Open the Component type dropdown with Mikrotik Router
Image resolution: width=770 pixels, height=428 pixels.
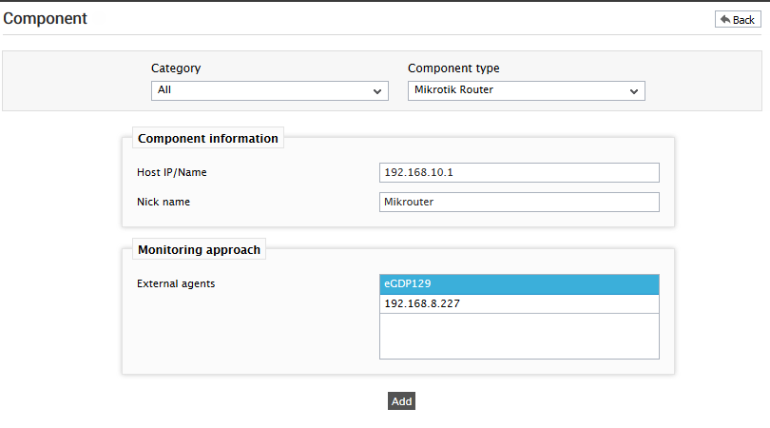(527, 91)
